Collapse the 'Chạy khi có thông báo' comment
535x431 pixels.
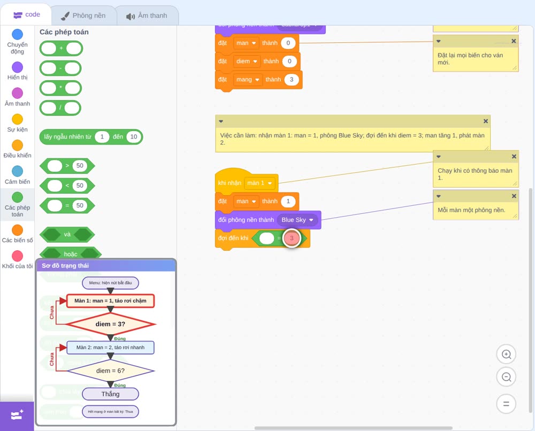tap(439, 157)
